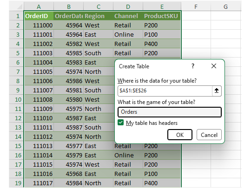Select column G header
Screen dimensions: 251x188
point(225,7)
